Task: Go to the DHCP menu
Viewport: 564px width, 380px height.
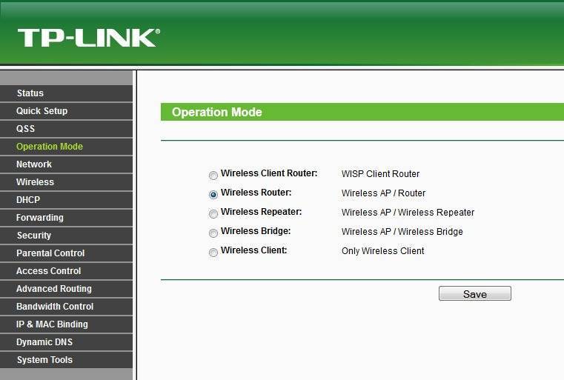Action: click(x=66, y=200)
